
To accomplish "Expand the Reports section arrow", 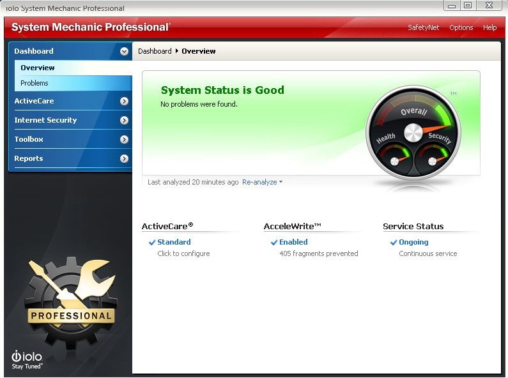I will [124, 158].
